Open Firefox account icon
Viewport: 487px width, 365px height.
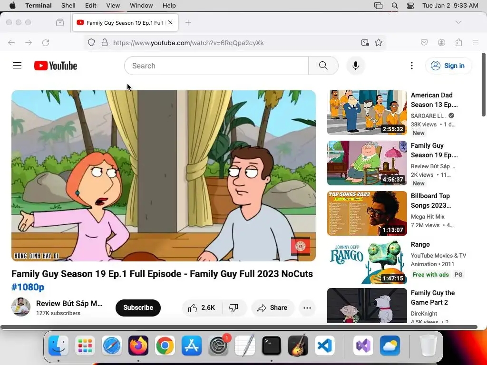(x=441, y=42)
